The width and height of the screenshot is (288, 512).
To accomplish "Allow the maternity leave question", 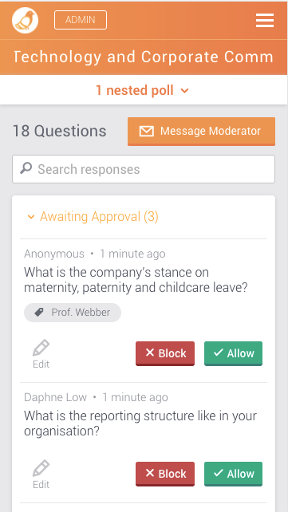I will point(233,353).
